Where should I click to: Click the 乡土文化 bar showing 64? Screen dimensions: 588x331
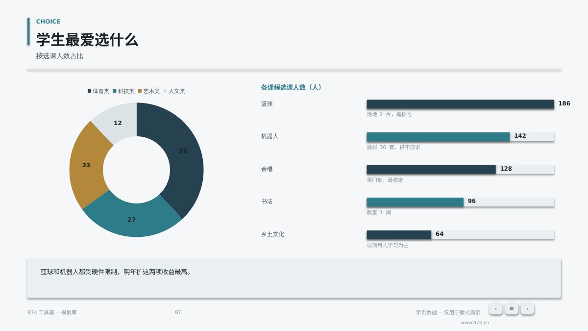click(399, 235)
